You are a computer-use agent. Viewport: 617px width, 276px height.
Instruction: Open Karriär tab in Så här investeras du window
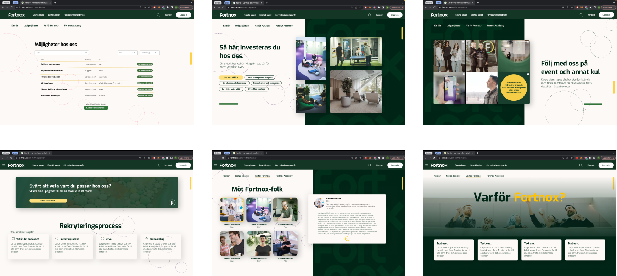[x=226, y=25]
